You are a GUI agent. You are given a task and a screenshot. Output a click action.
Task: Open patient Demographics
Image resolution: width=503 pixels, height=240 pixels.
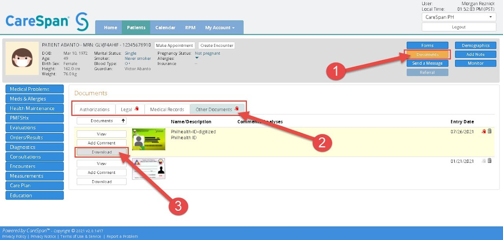(x=475, y=46)
